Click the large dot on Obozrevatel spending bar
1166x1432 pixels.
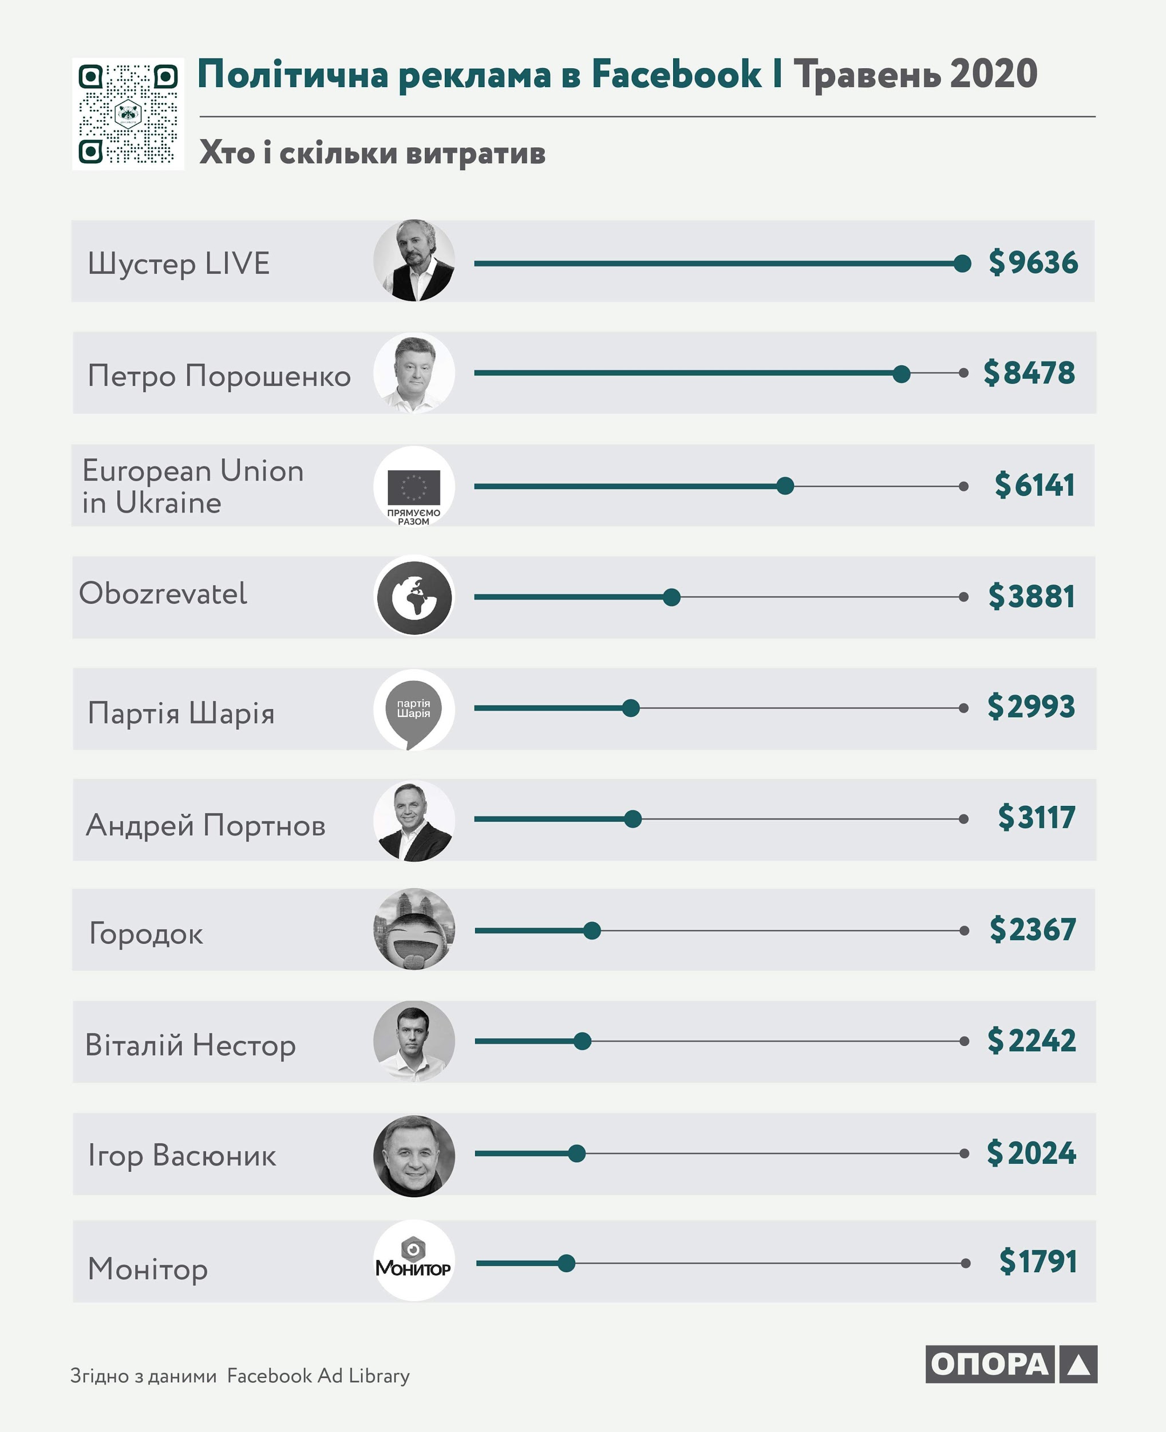click(671, 597)
